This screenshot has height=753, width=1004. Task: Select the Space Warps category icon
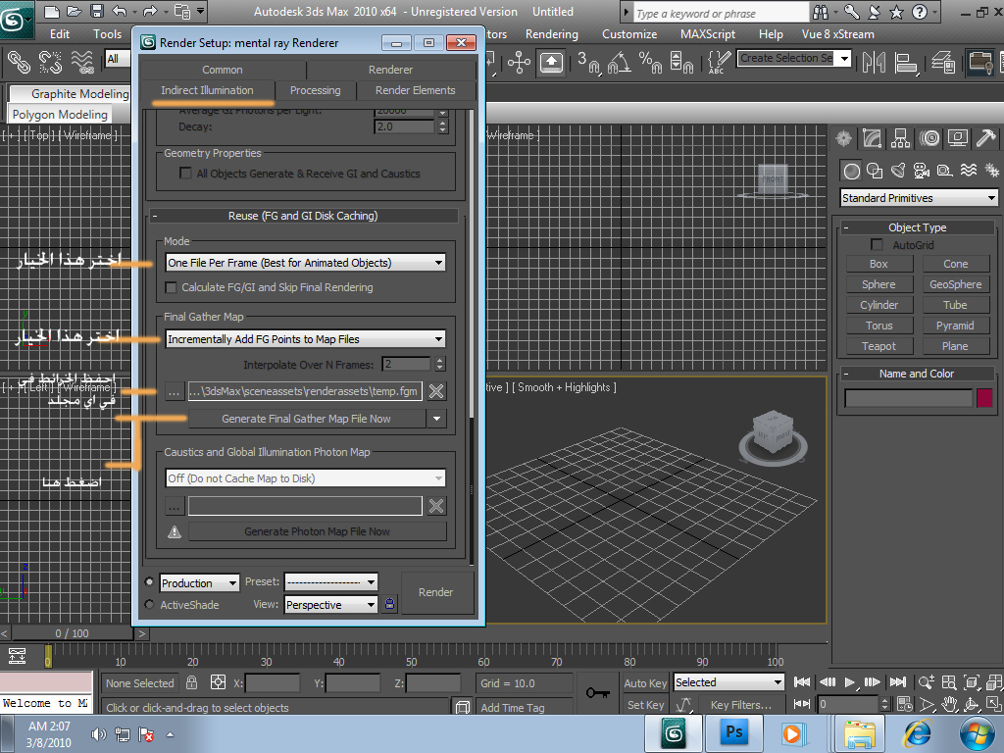click(x=969, y=171)
